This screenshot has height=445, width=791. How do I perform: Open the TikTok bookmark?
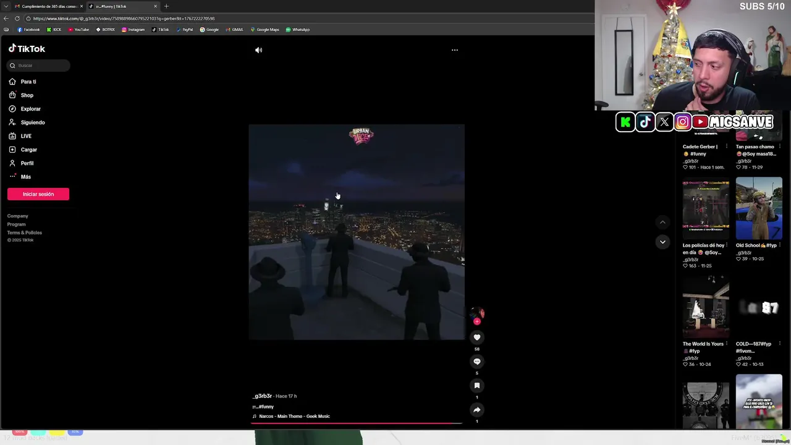pyautogui.click(x=160, y=30)
